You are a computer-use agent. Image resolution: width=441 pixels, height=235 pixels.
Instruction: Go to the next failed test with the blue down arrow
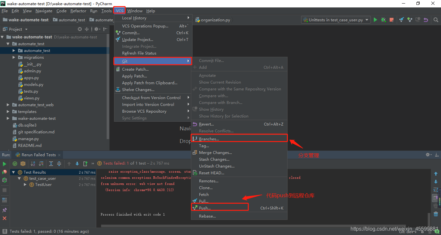click(x=77, y=164)
